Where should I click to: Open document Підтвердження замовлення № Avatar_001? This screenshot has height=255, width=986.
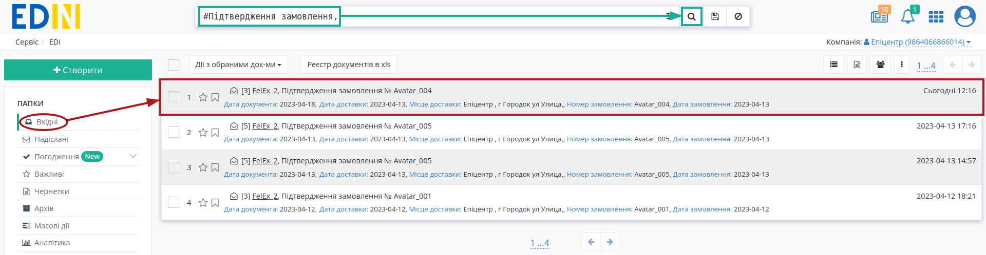coord(356,196)
